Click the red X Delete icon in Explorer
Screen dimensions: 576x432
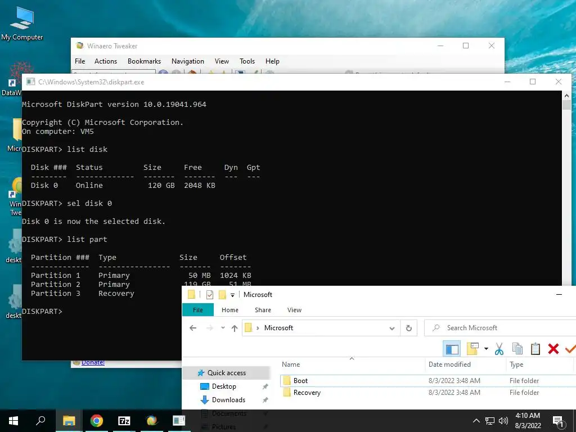[x=553, y=349]
